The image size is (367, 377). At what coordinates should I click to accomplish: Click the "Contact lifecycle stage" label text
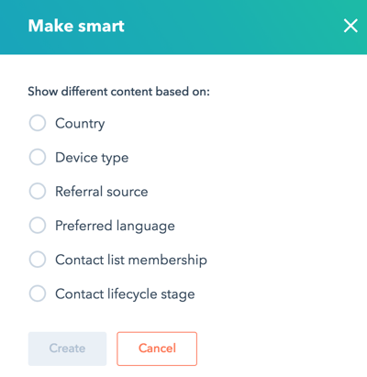[x=125, y=294]
